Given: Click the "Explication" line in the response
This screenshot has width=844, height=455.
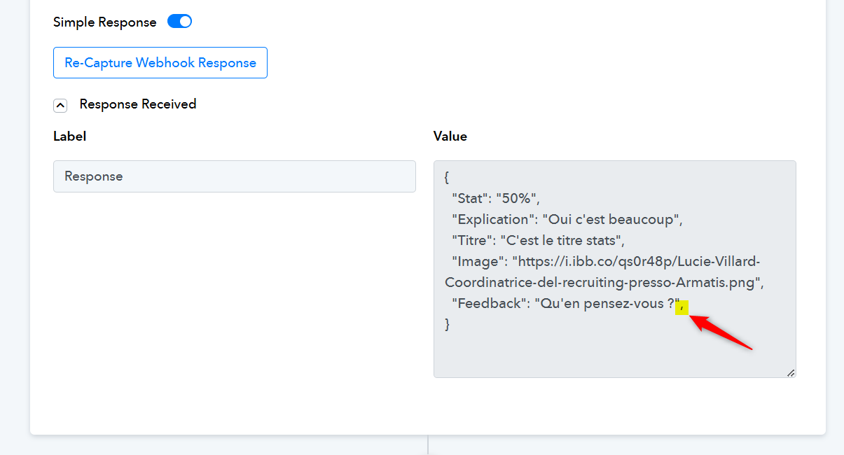Looking at the screenshot, I should pos(567,219).
